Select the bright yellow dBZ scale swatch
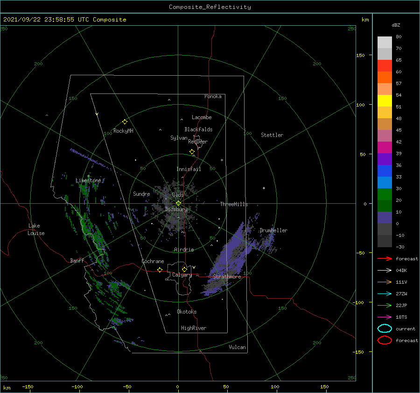The height and width of the screenshot is (393, 420). (385, 100)
